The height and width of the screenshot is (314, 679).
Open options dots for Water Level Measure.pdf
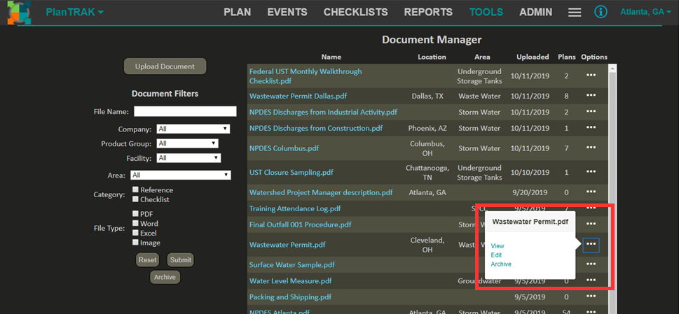(x=591, y=280)
